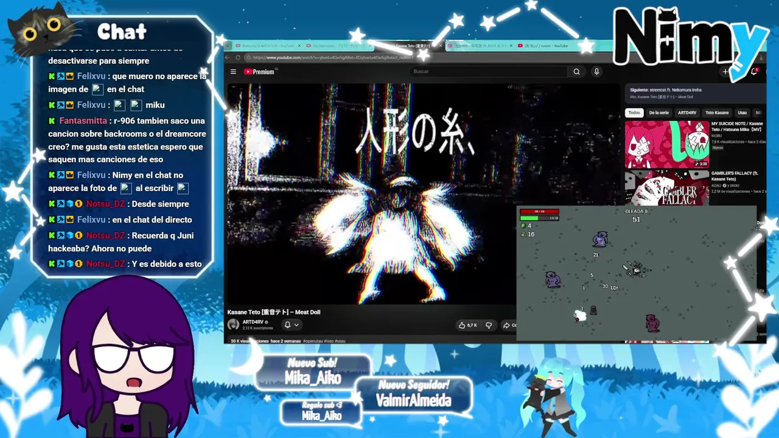Screen dimensions: 779x438
Task: Go back with the browser back arrow
Action: pos(228,58)
